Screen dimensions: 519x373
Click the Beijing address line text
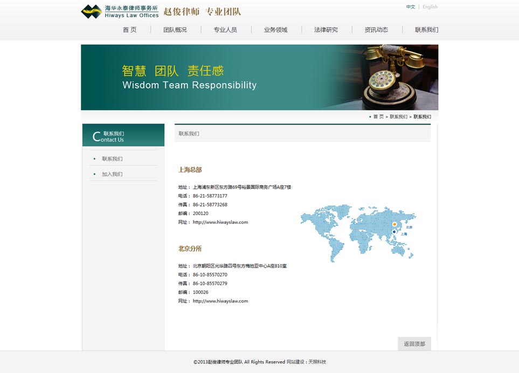pos(240,266)
